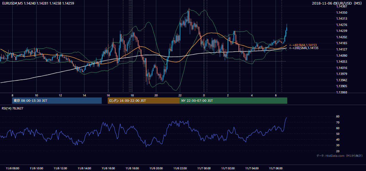Click hour label 14 under the price chart

click(x=84, y=95)
